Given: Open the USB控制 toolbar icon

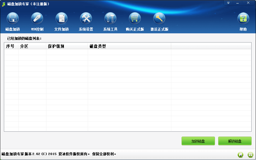Looking at the screenshot, I should 37,18.
